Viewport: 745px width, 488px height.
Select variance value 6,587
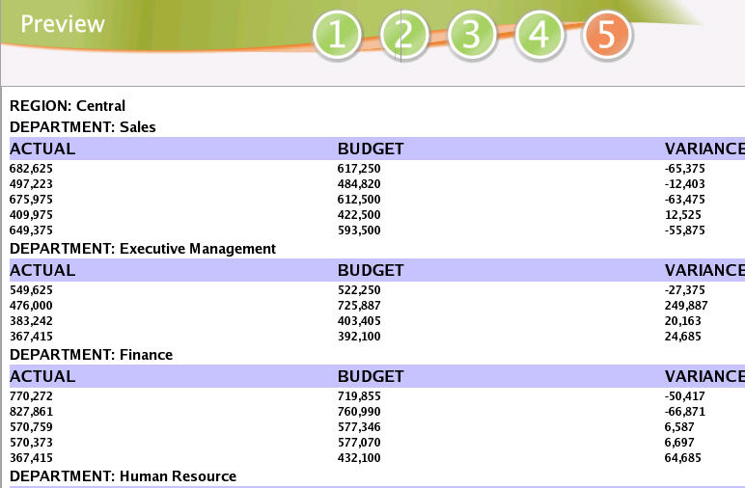(x=679, y=427)
